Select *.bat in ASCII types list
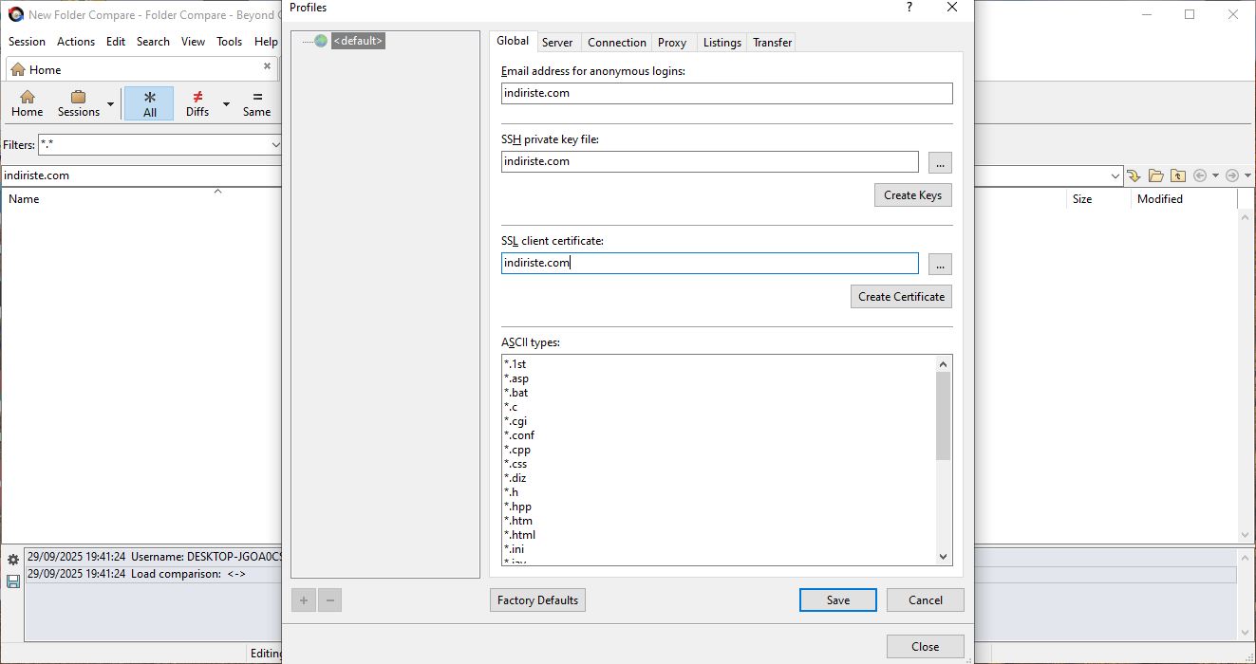 point(516,393)
